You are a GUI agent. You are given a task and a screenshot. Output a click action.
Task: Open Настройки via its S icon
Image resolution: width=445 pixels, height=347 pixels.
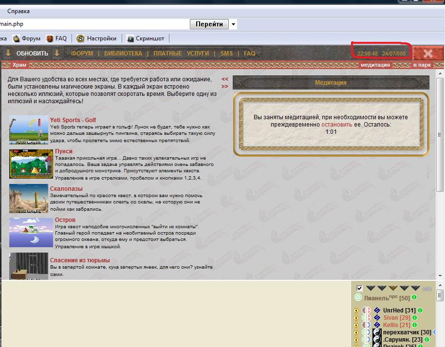[80, 38]
